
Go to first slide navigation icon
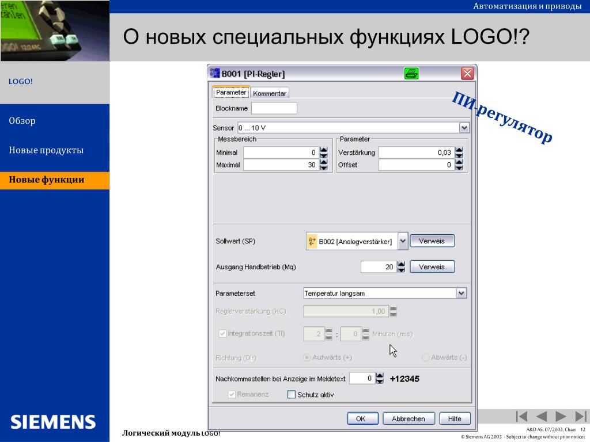click(521, 416)
